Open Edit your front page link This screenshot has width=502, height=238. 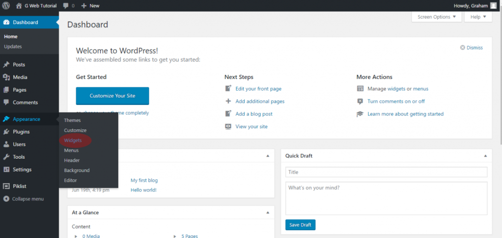pos(258,89)
